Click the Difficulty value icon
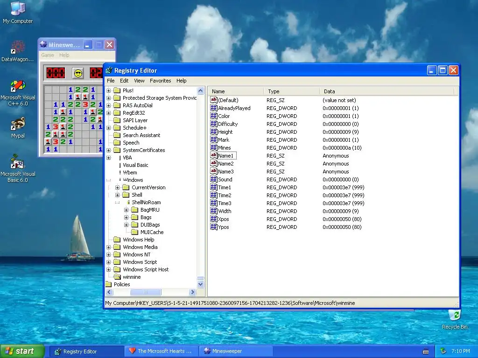The image size is (478, 358). [213, 124]
